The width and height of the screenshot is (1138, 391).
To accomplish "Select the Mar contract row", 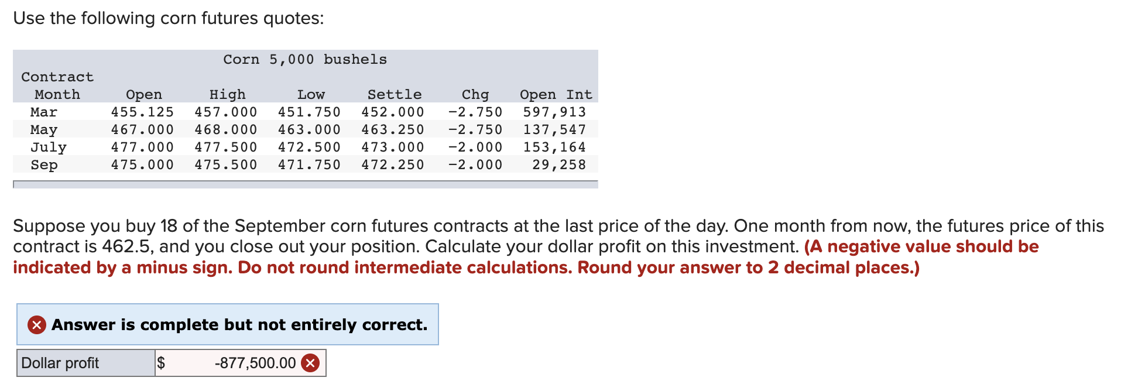I will tap(304, 112).
